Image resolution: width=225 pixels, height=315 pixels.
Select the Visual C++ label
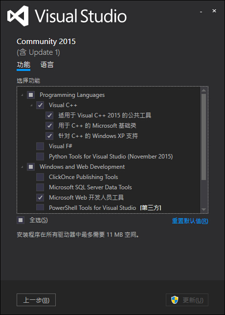[63, 105]
